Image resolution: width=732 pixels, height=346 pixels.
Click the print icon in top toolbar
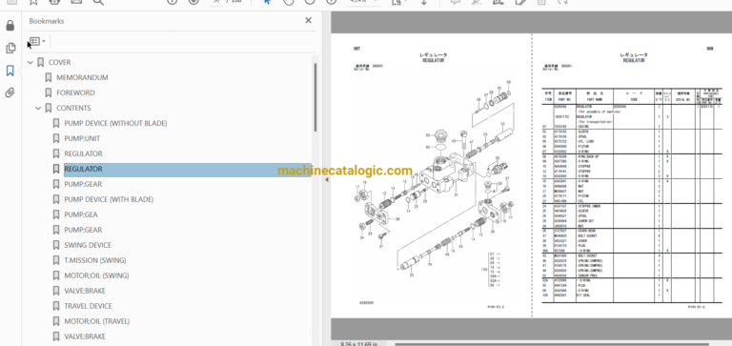click(x=54, y=2)
